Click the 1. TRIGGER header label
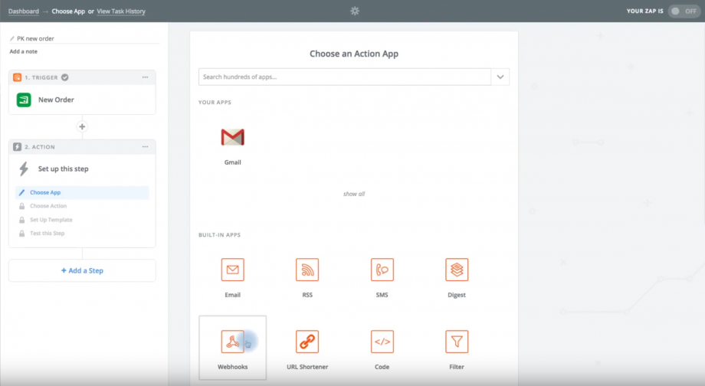Image resolution: width=705 pixels, height=386 pixels. click(x=41, y=77)
